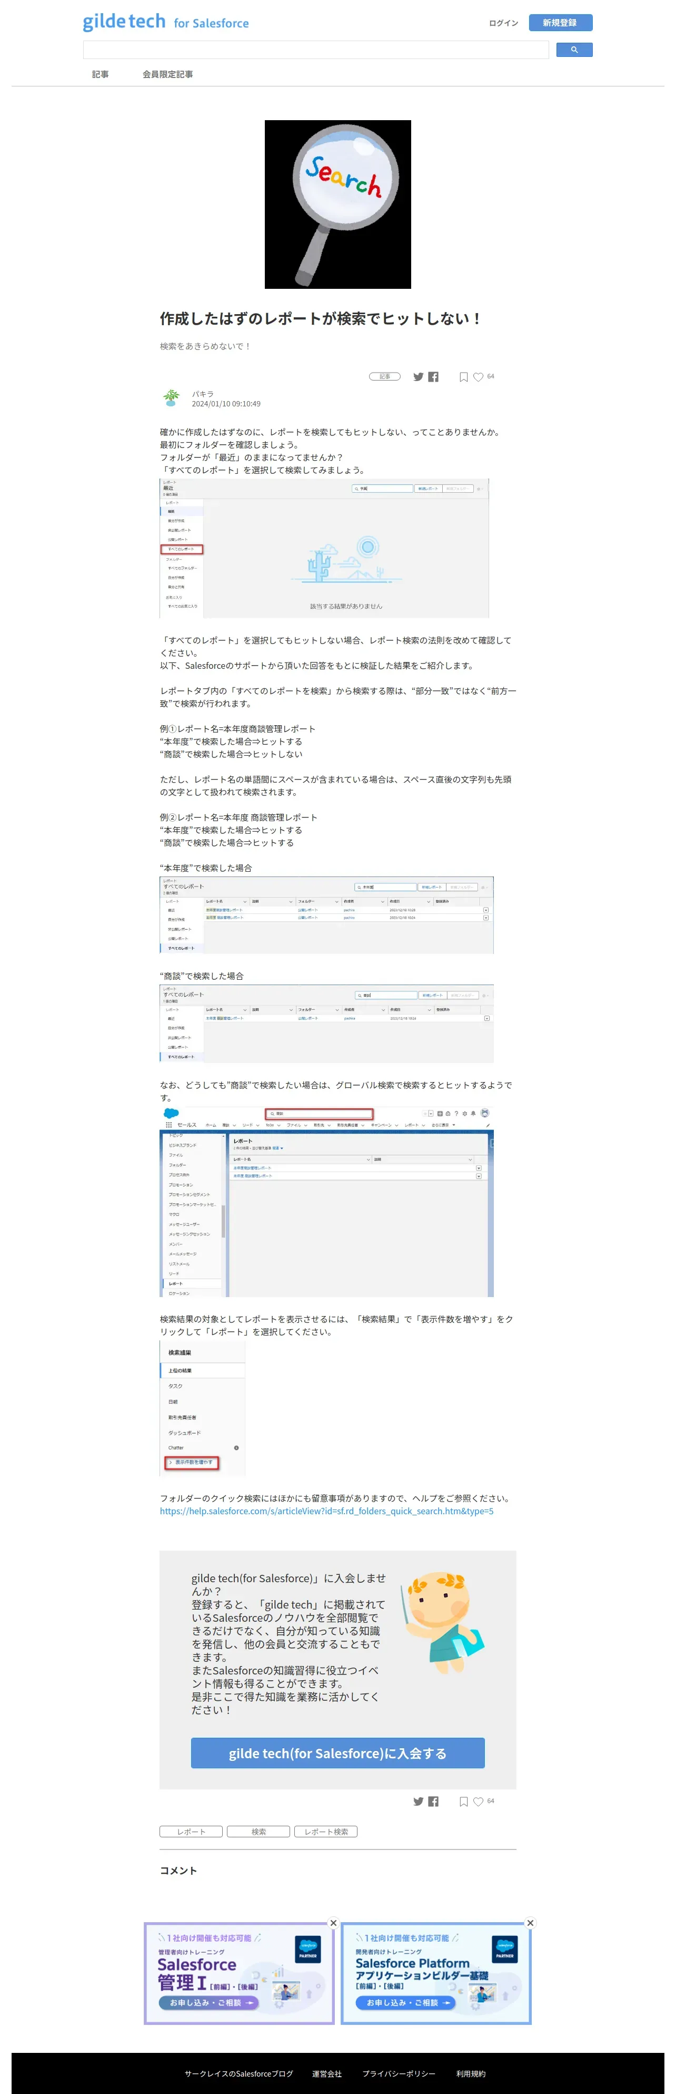The image size is (676, 2094).
Task: Click the 新規登録 button
Action: click(x=560, y=23)
